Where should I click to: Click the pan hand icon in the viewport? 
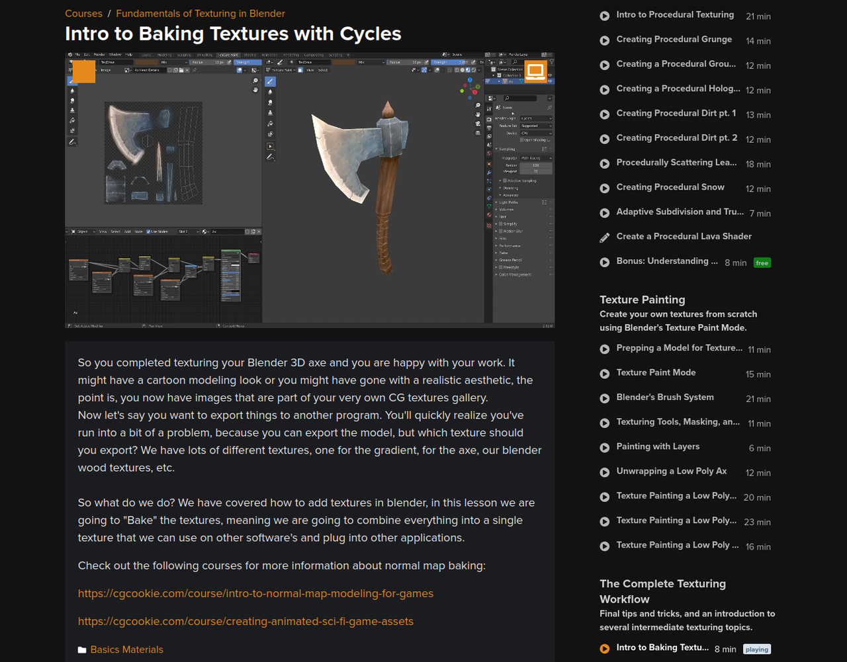pos(478,114)
